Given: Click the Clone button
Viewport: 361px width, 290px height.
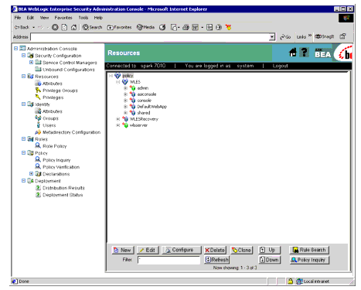Looking at the screenshot, I should [242, 250].
